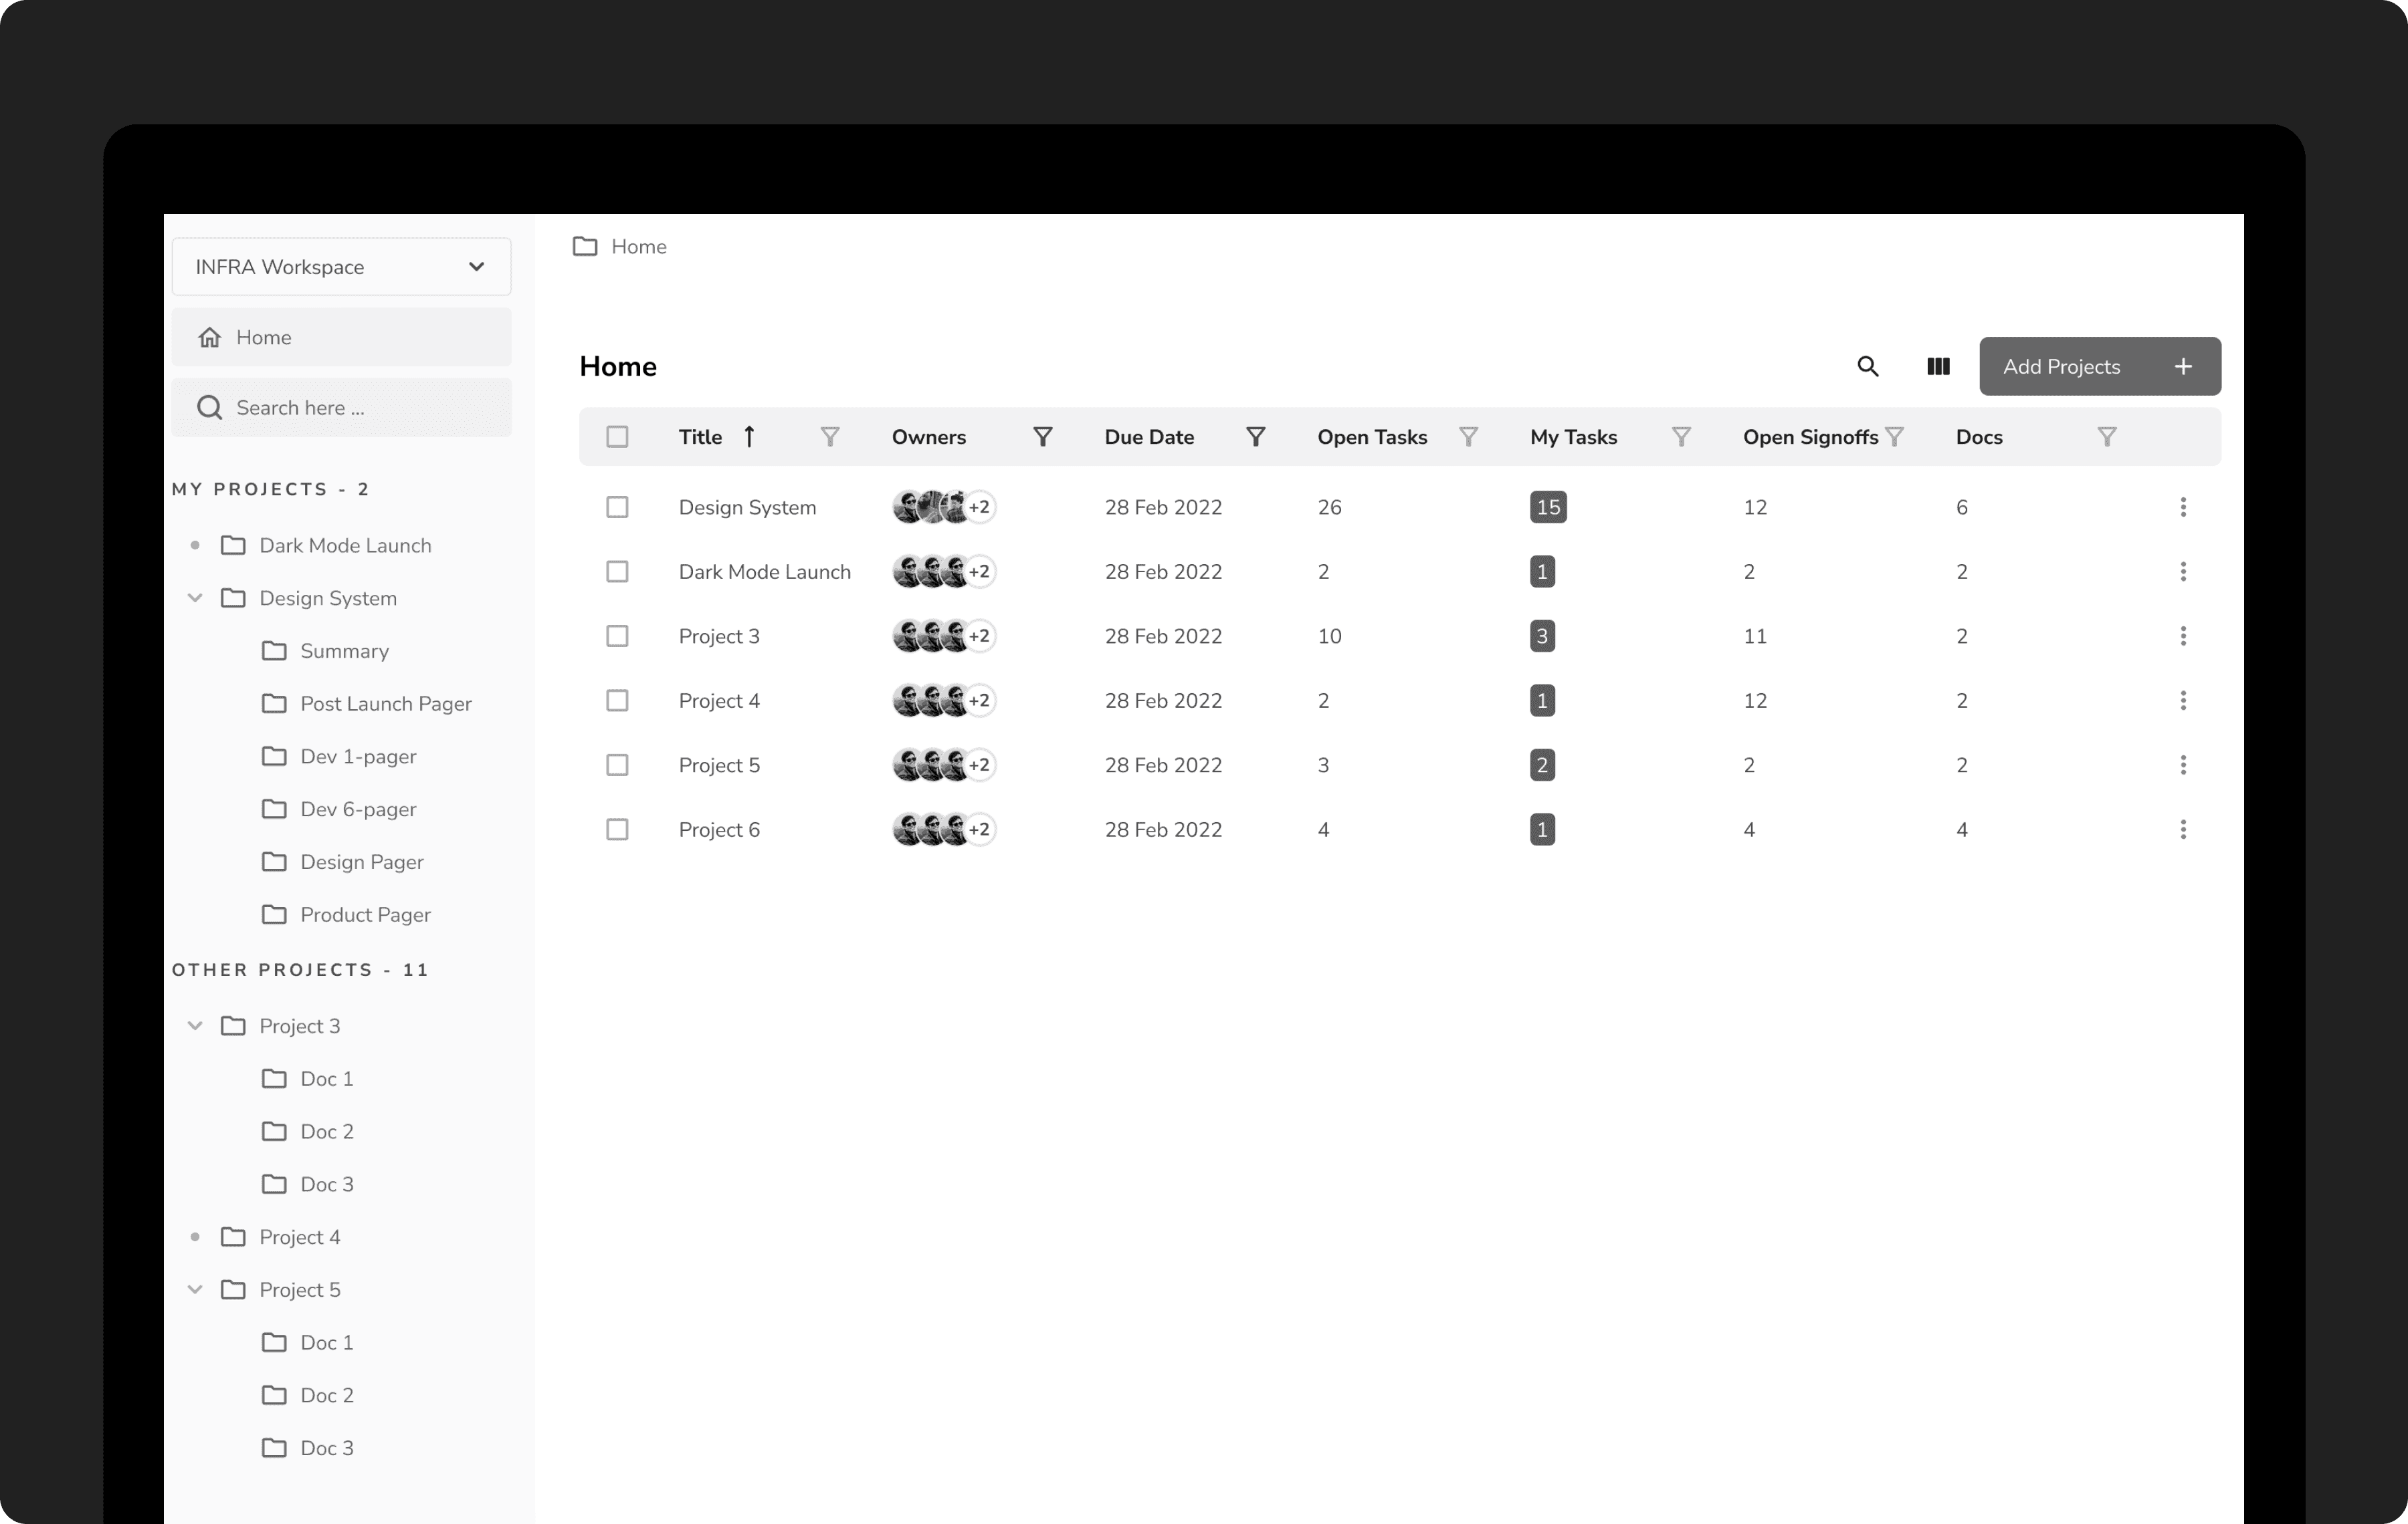This screenshot has width=2408, height=1524.
Task: Check the select-all header checkbox
Action: coord(617,436)
